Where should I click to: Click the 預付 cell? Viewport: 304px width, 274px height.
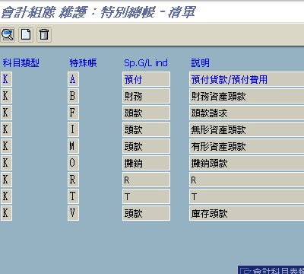click(x=146, y=79)
